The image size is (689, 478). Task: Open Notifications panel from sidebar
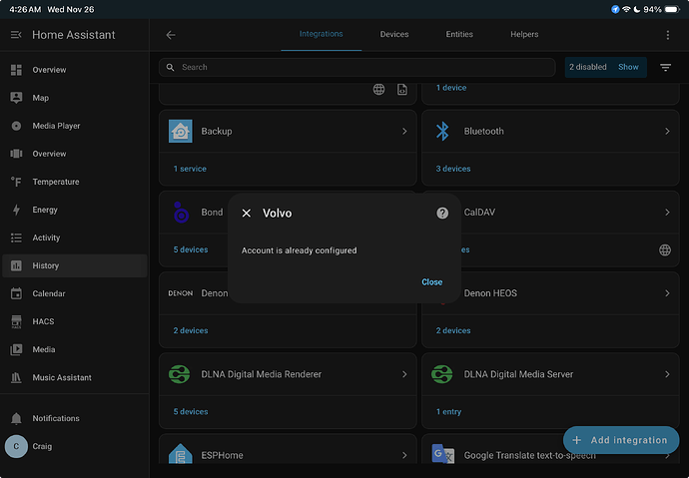click(56, 418)
